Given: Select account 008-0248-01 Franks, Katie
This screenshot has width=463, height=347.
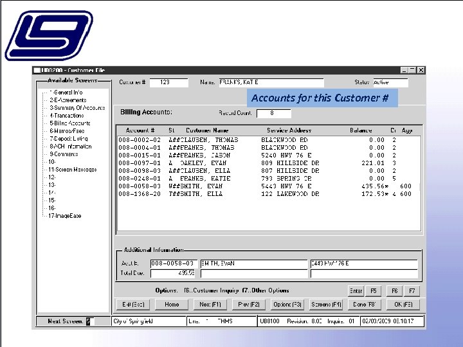Looking at the screenshot, I should pos(268,178).
